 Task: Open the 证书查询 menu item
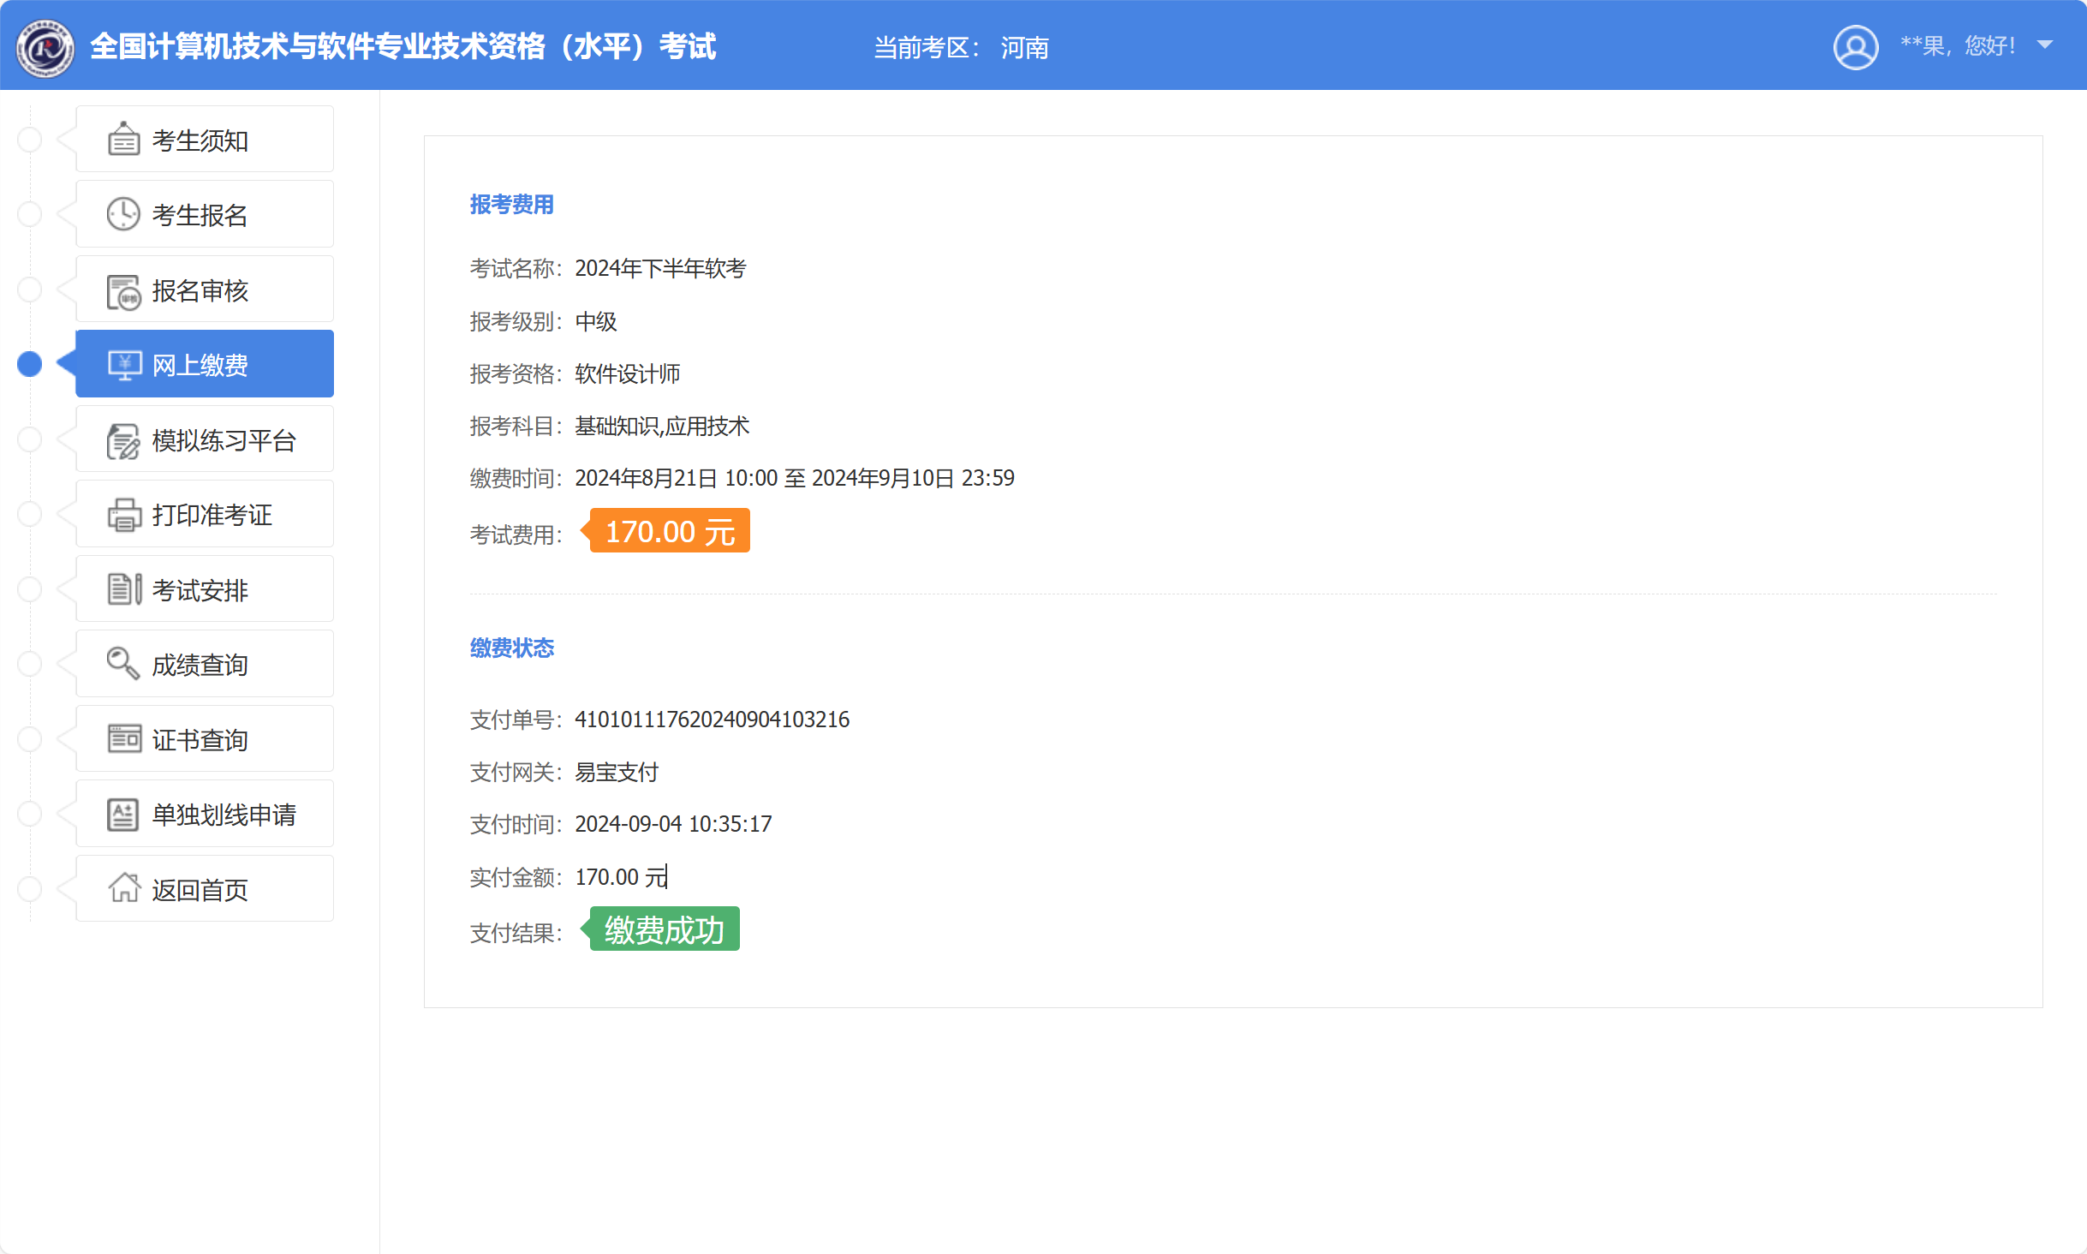coord(200,739)
